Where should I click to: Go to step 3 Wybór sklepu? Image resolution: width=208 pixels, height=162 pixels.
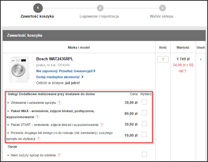[162, 8]
